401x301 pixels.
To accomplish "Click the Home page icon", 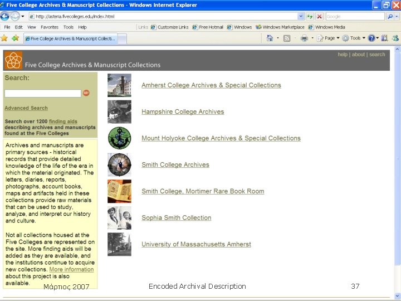I will pyautogui.click(x=270, y=38).
